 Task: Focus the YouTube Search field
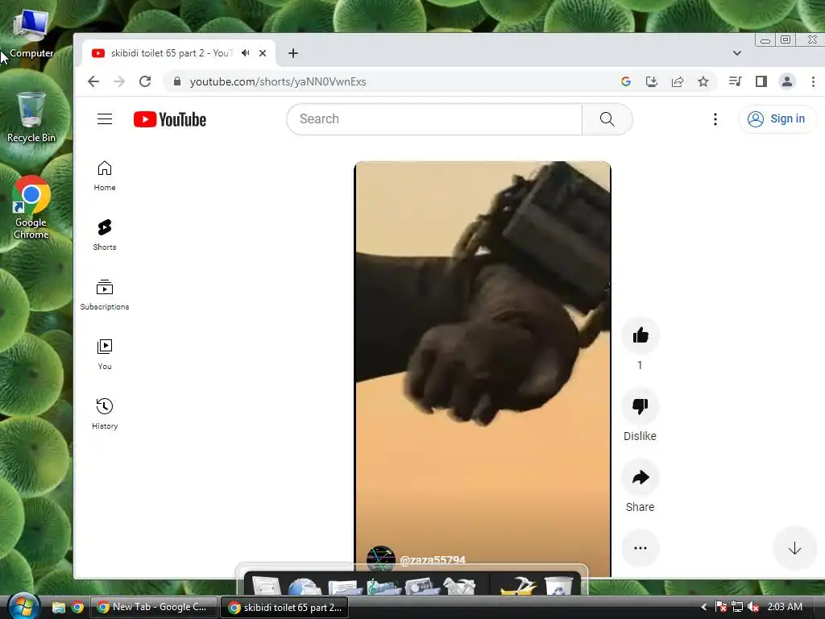(x=434, y=119)
